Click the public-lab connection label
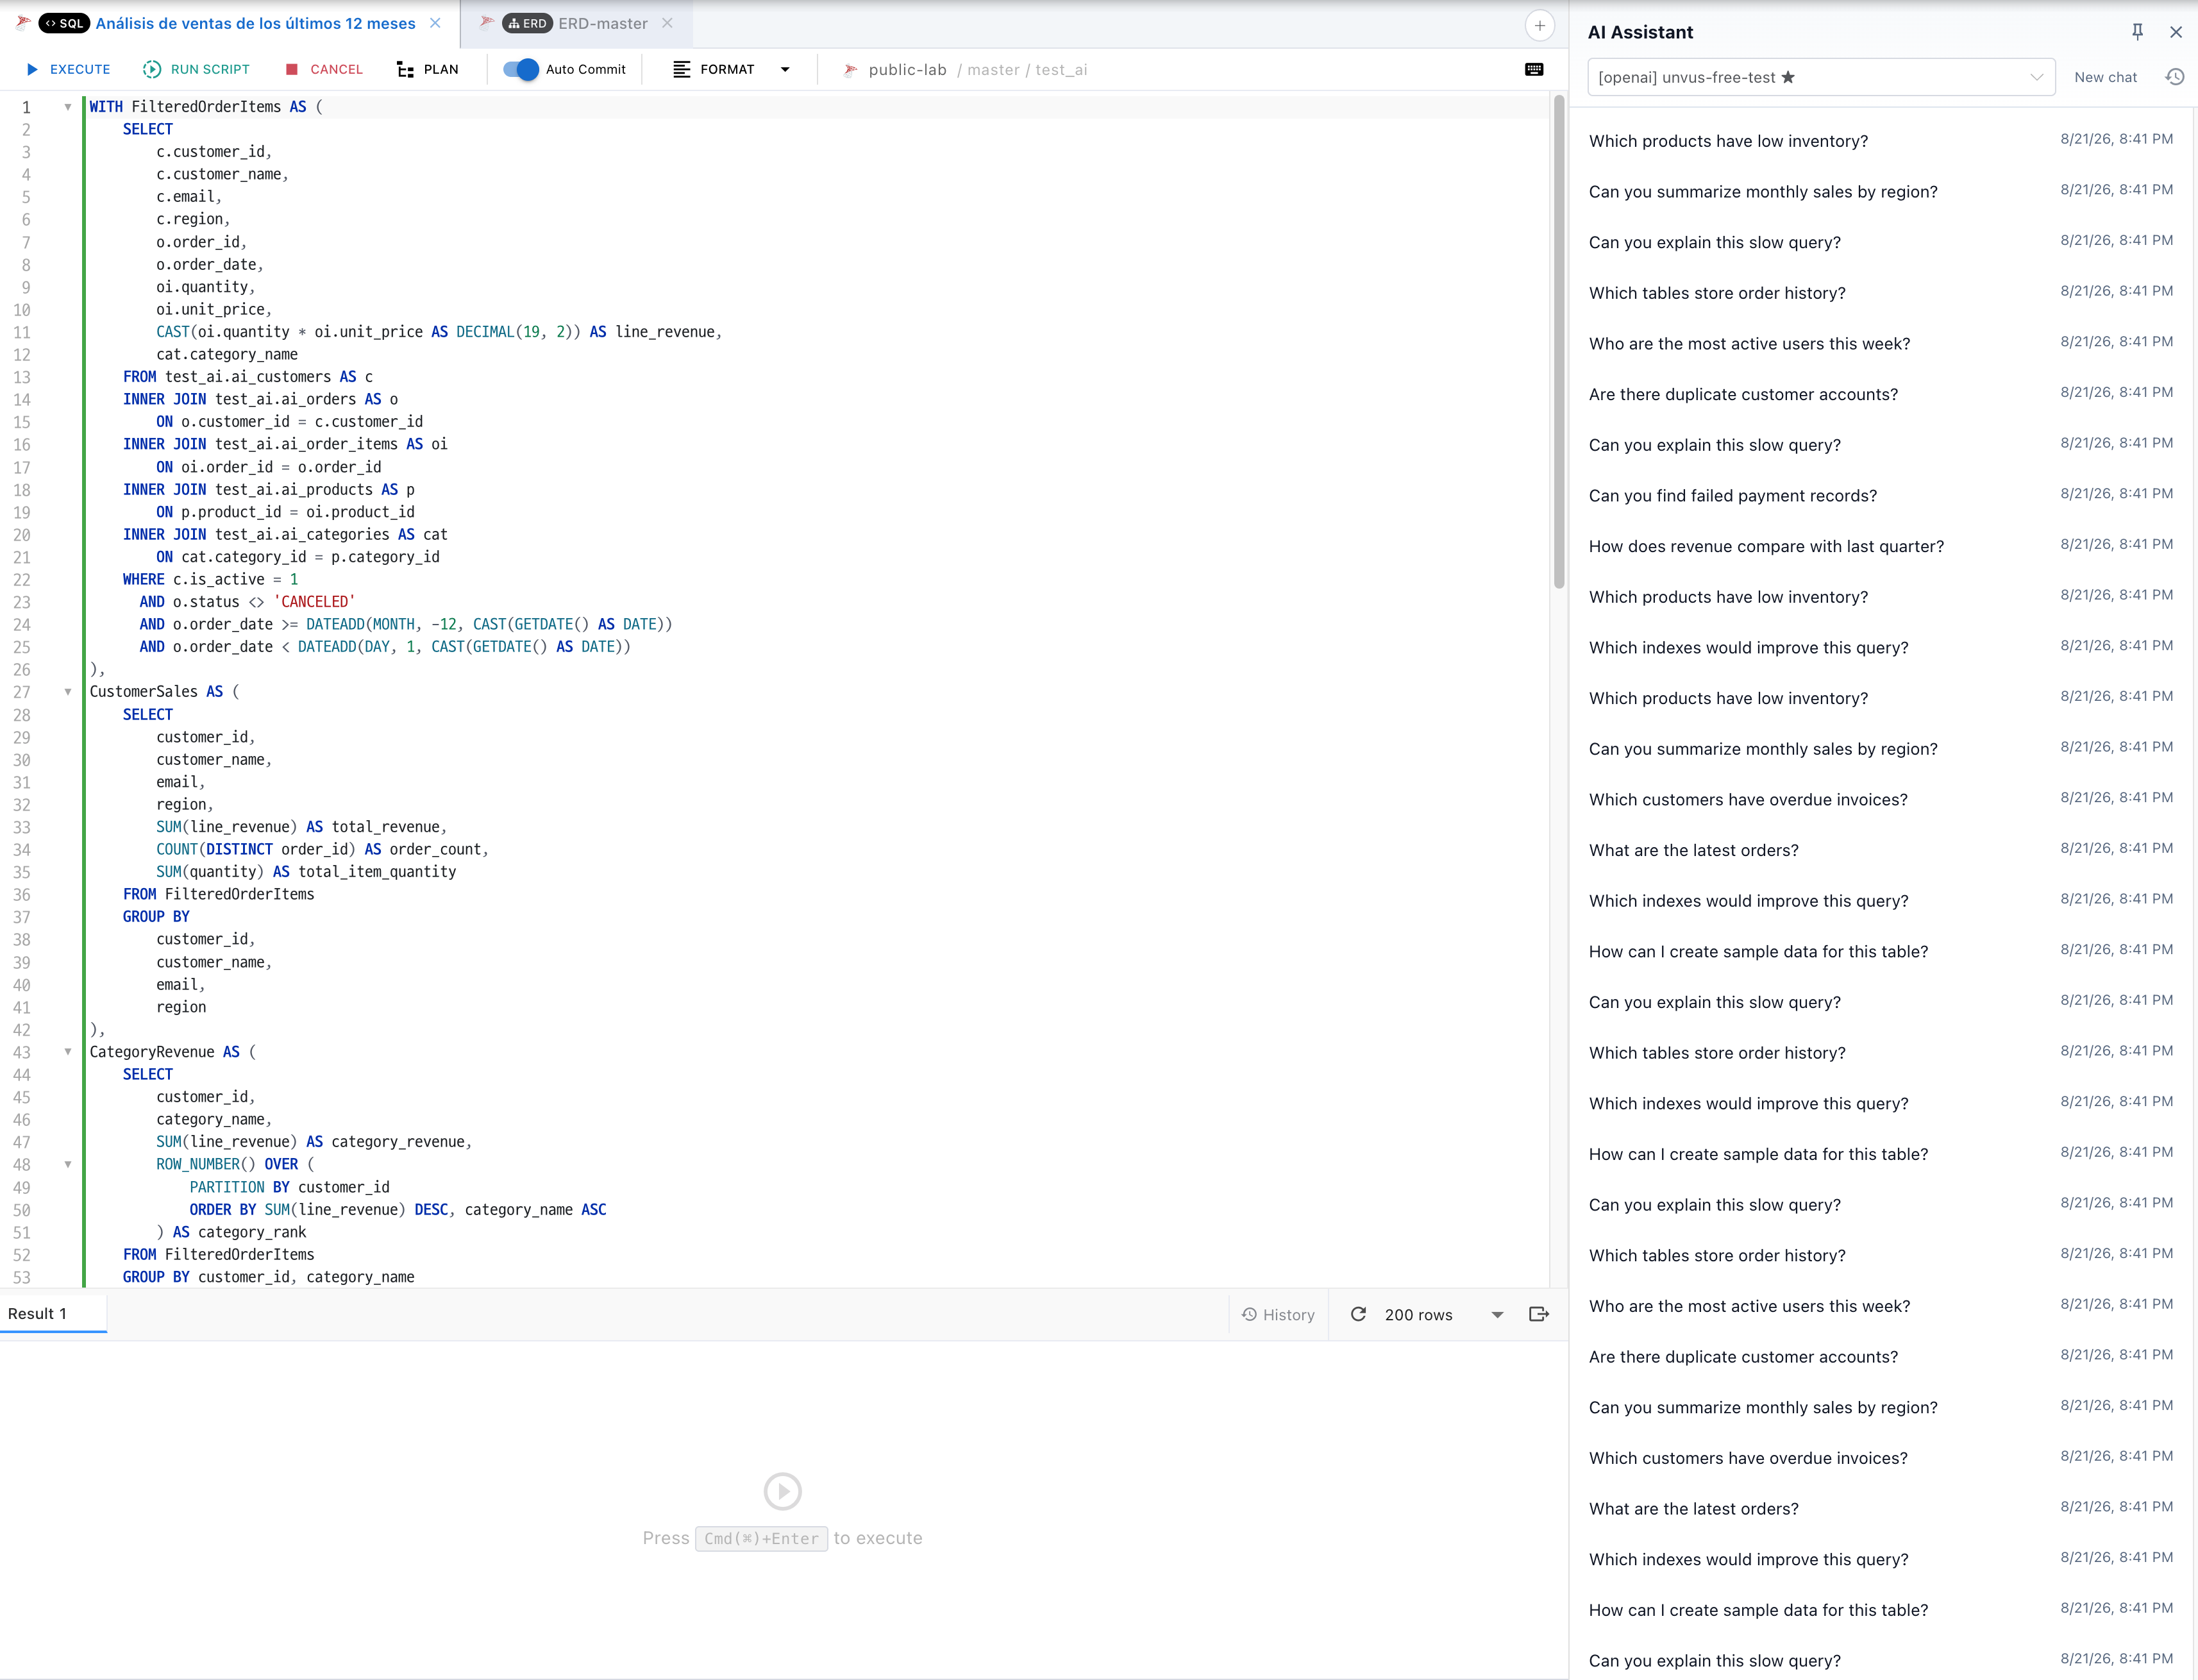This screenshot has width=2198, height=1680. [x=907, y=70]
